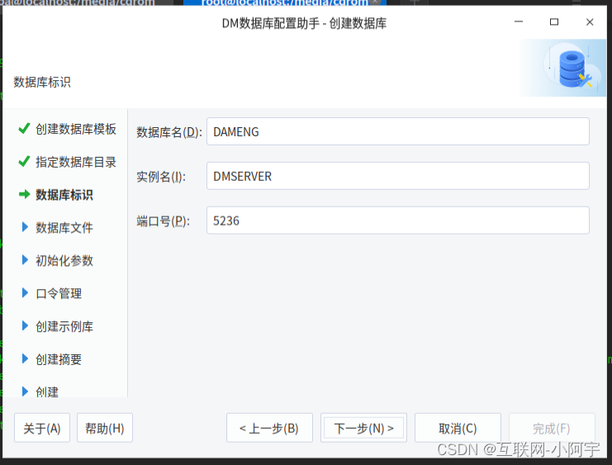Minimize the DM数据库配置助手 window

[519, 21]
